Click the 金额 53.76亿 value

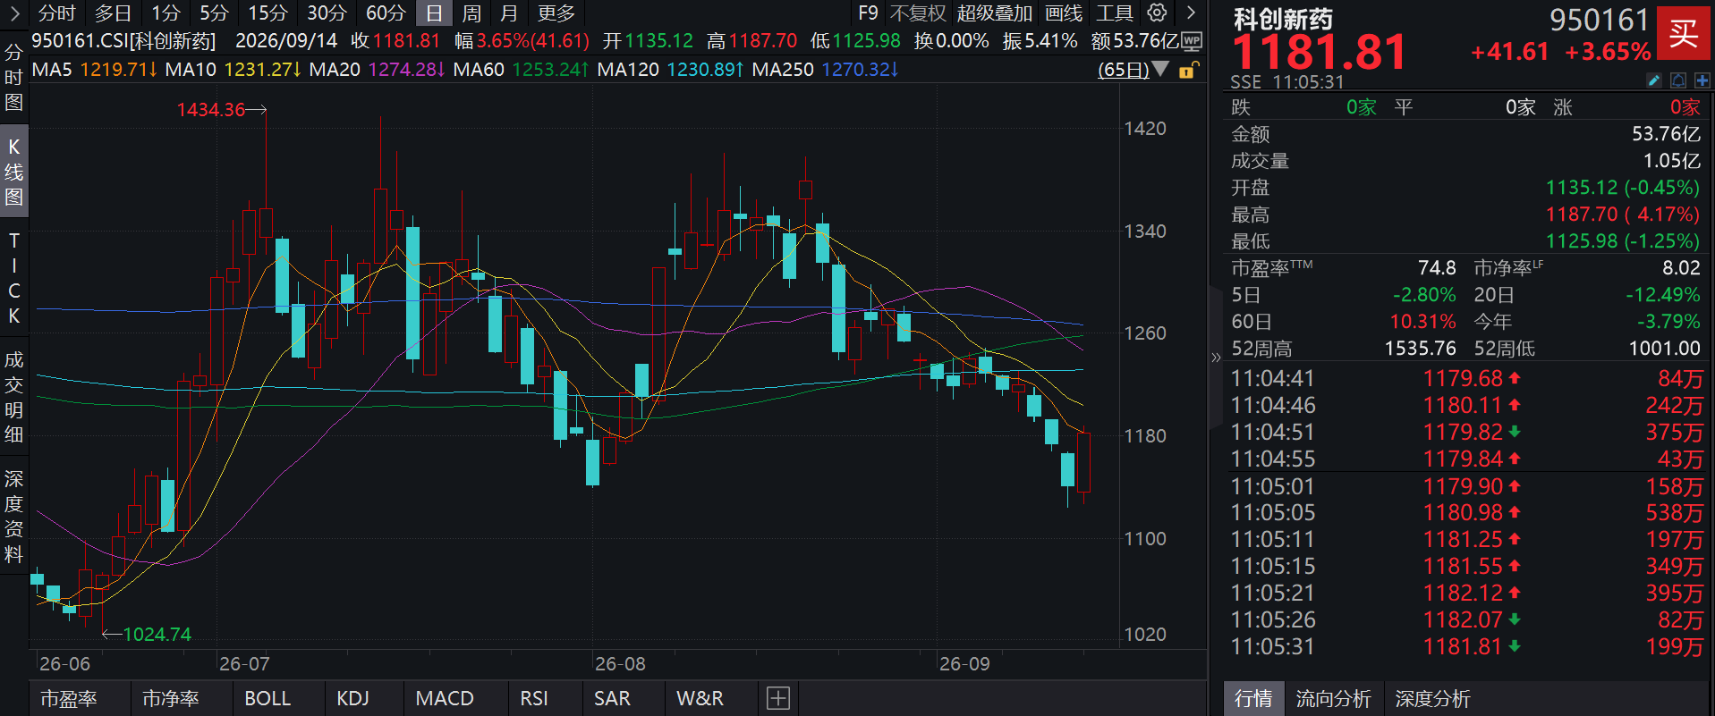coord(1666,133)
